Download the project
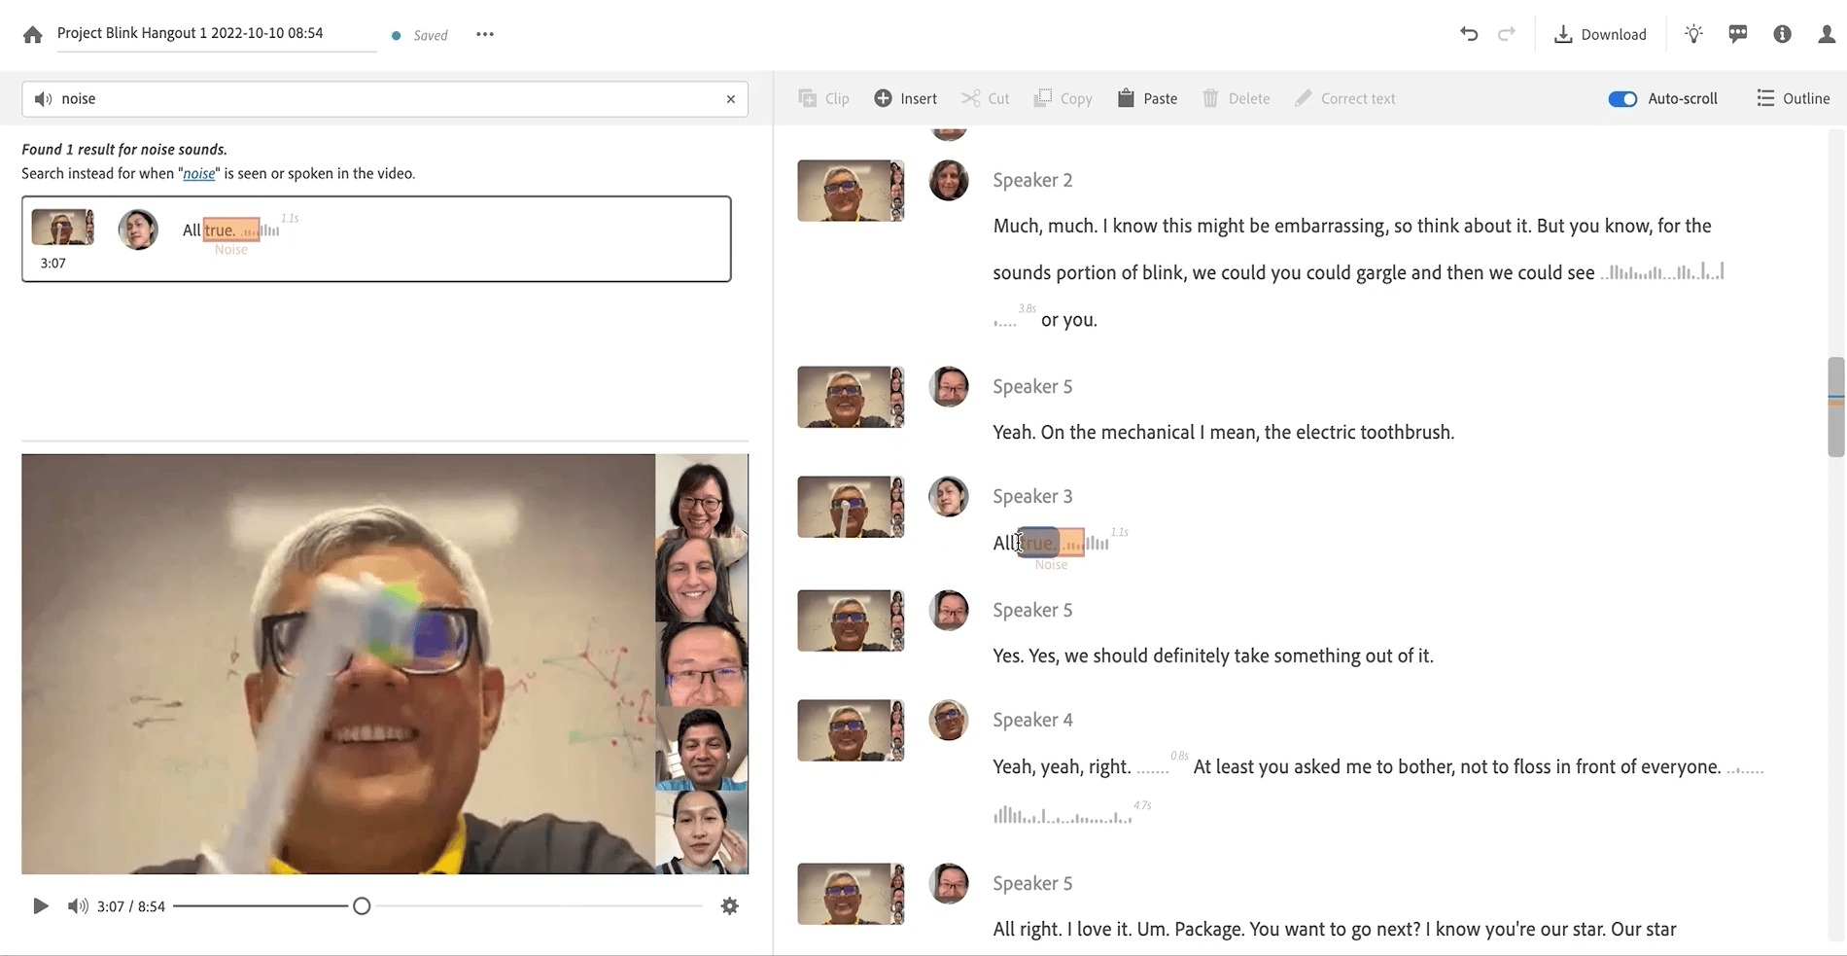The image size is (1847, 956). tap(1600, 35)
